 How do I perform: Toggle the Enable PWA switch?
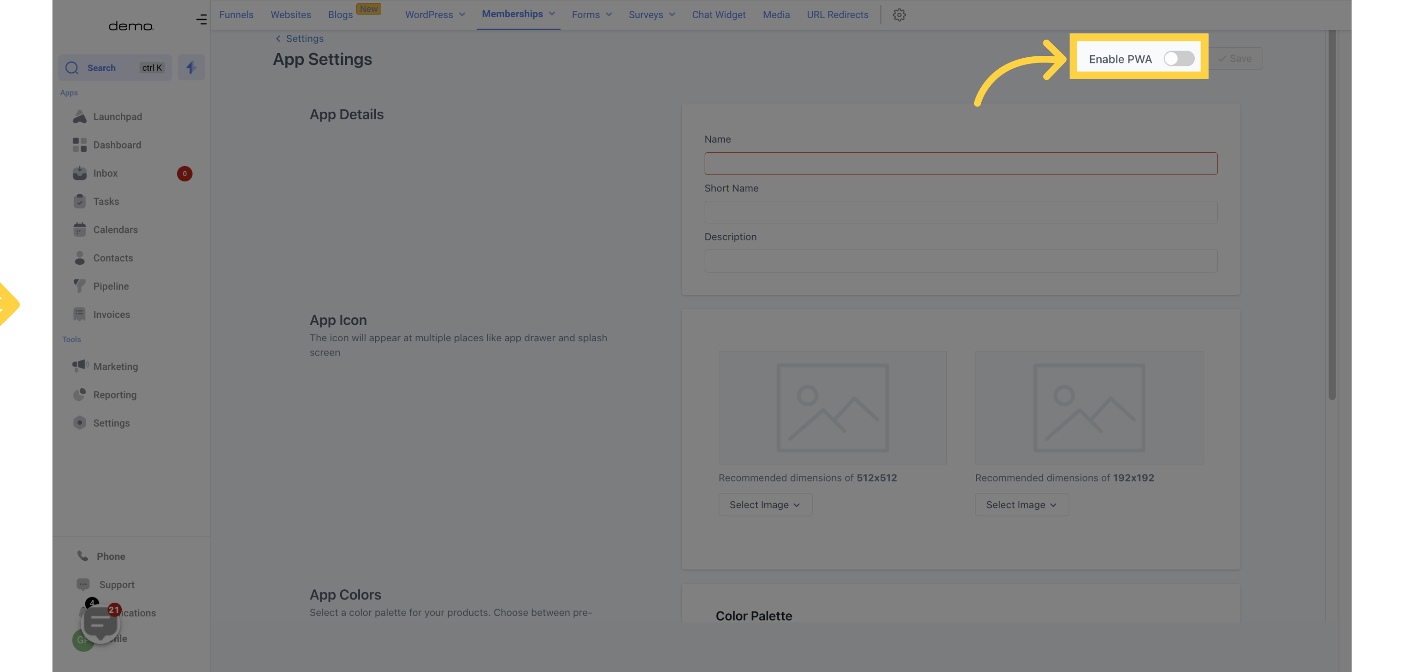tap(1179, 59)
